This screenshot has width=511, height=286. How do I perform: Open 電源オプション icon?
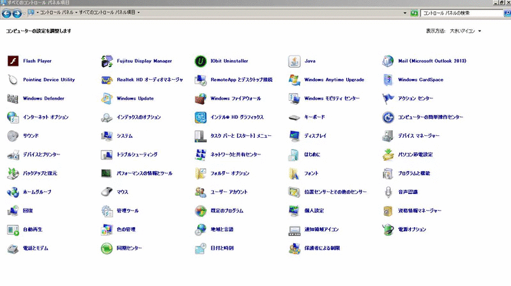[388, 230]
